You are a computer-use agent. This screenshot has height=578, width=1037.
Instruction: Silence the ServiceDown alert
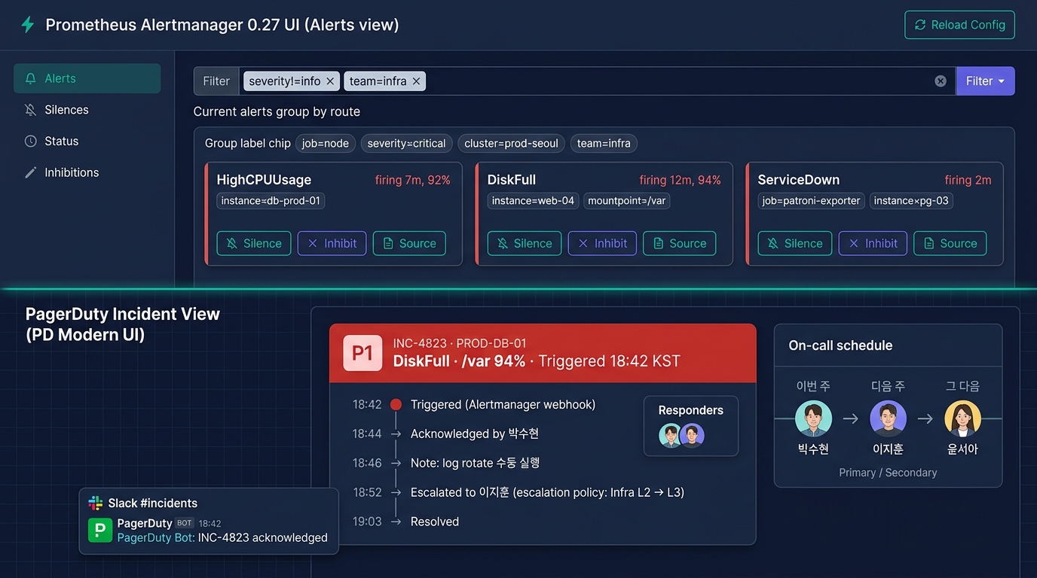(795, 243)
